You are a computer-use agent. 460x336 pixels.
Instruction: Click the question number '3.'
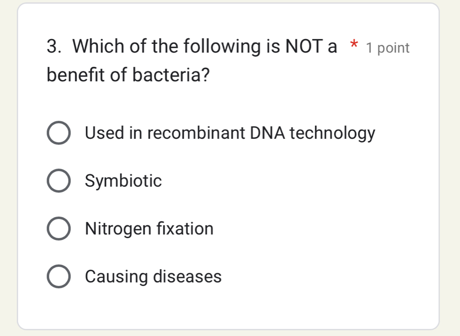point(52,46)
